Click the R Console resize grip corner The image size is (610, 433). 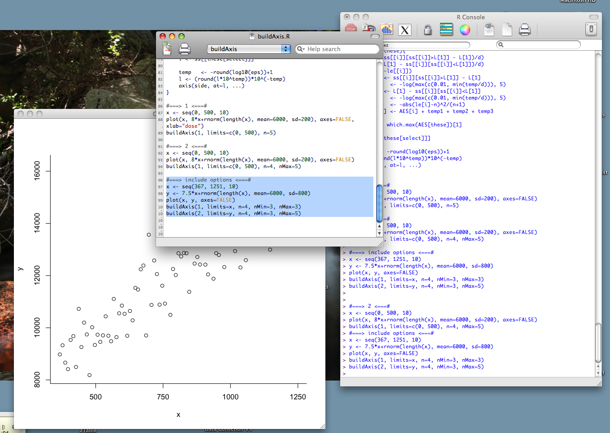click(x=599, y=383)
